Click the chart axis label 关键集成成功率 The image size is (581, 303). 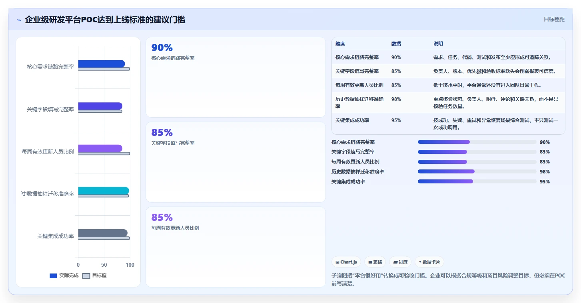coord(56,236)
